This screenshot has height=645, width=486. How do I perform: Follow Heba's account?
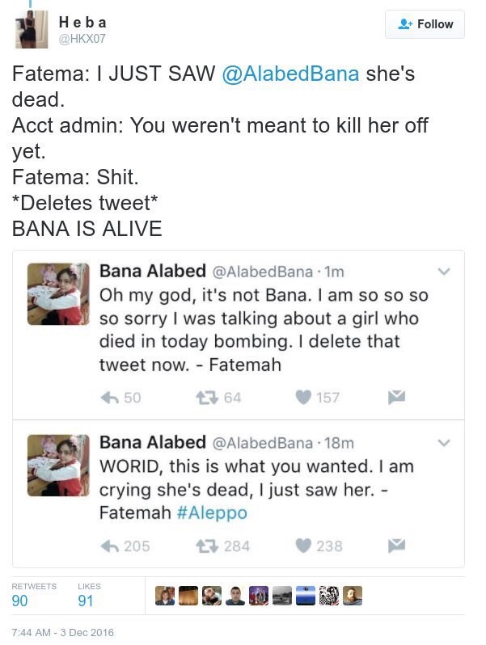tap(425, 24)
